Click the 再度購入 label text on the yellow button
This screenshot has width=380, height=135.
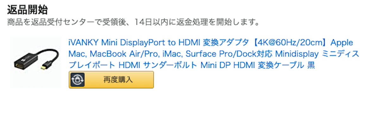(x=118, y=80)
